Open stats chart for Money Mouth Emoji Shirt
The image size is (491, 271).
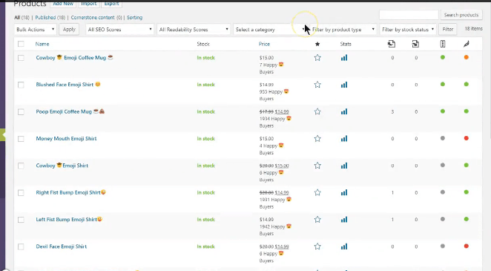[344, 139]
